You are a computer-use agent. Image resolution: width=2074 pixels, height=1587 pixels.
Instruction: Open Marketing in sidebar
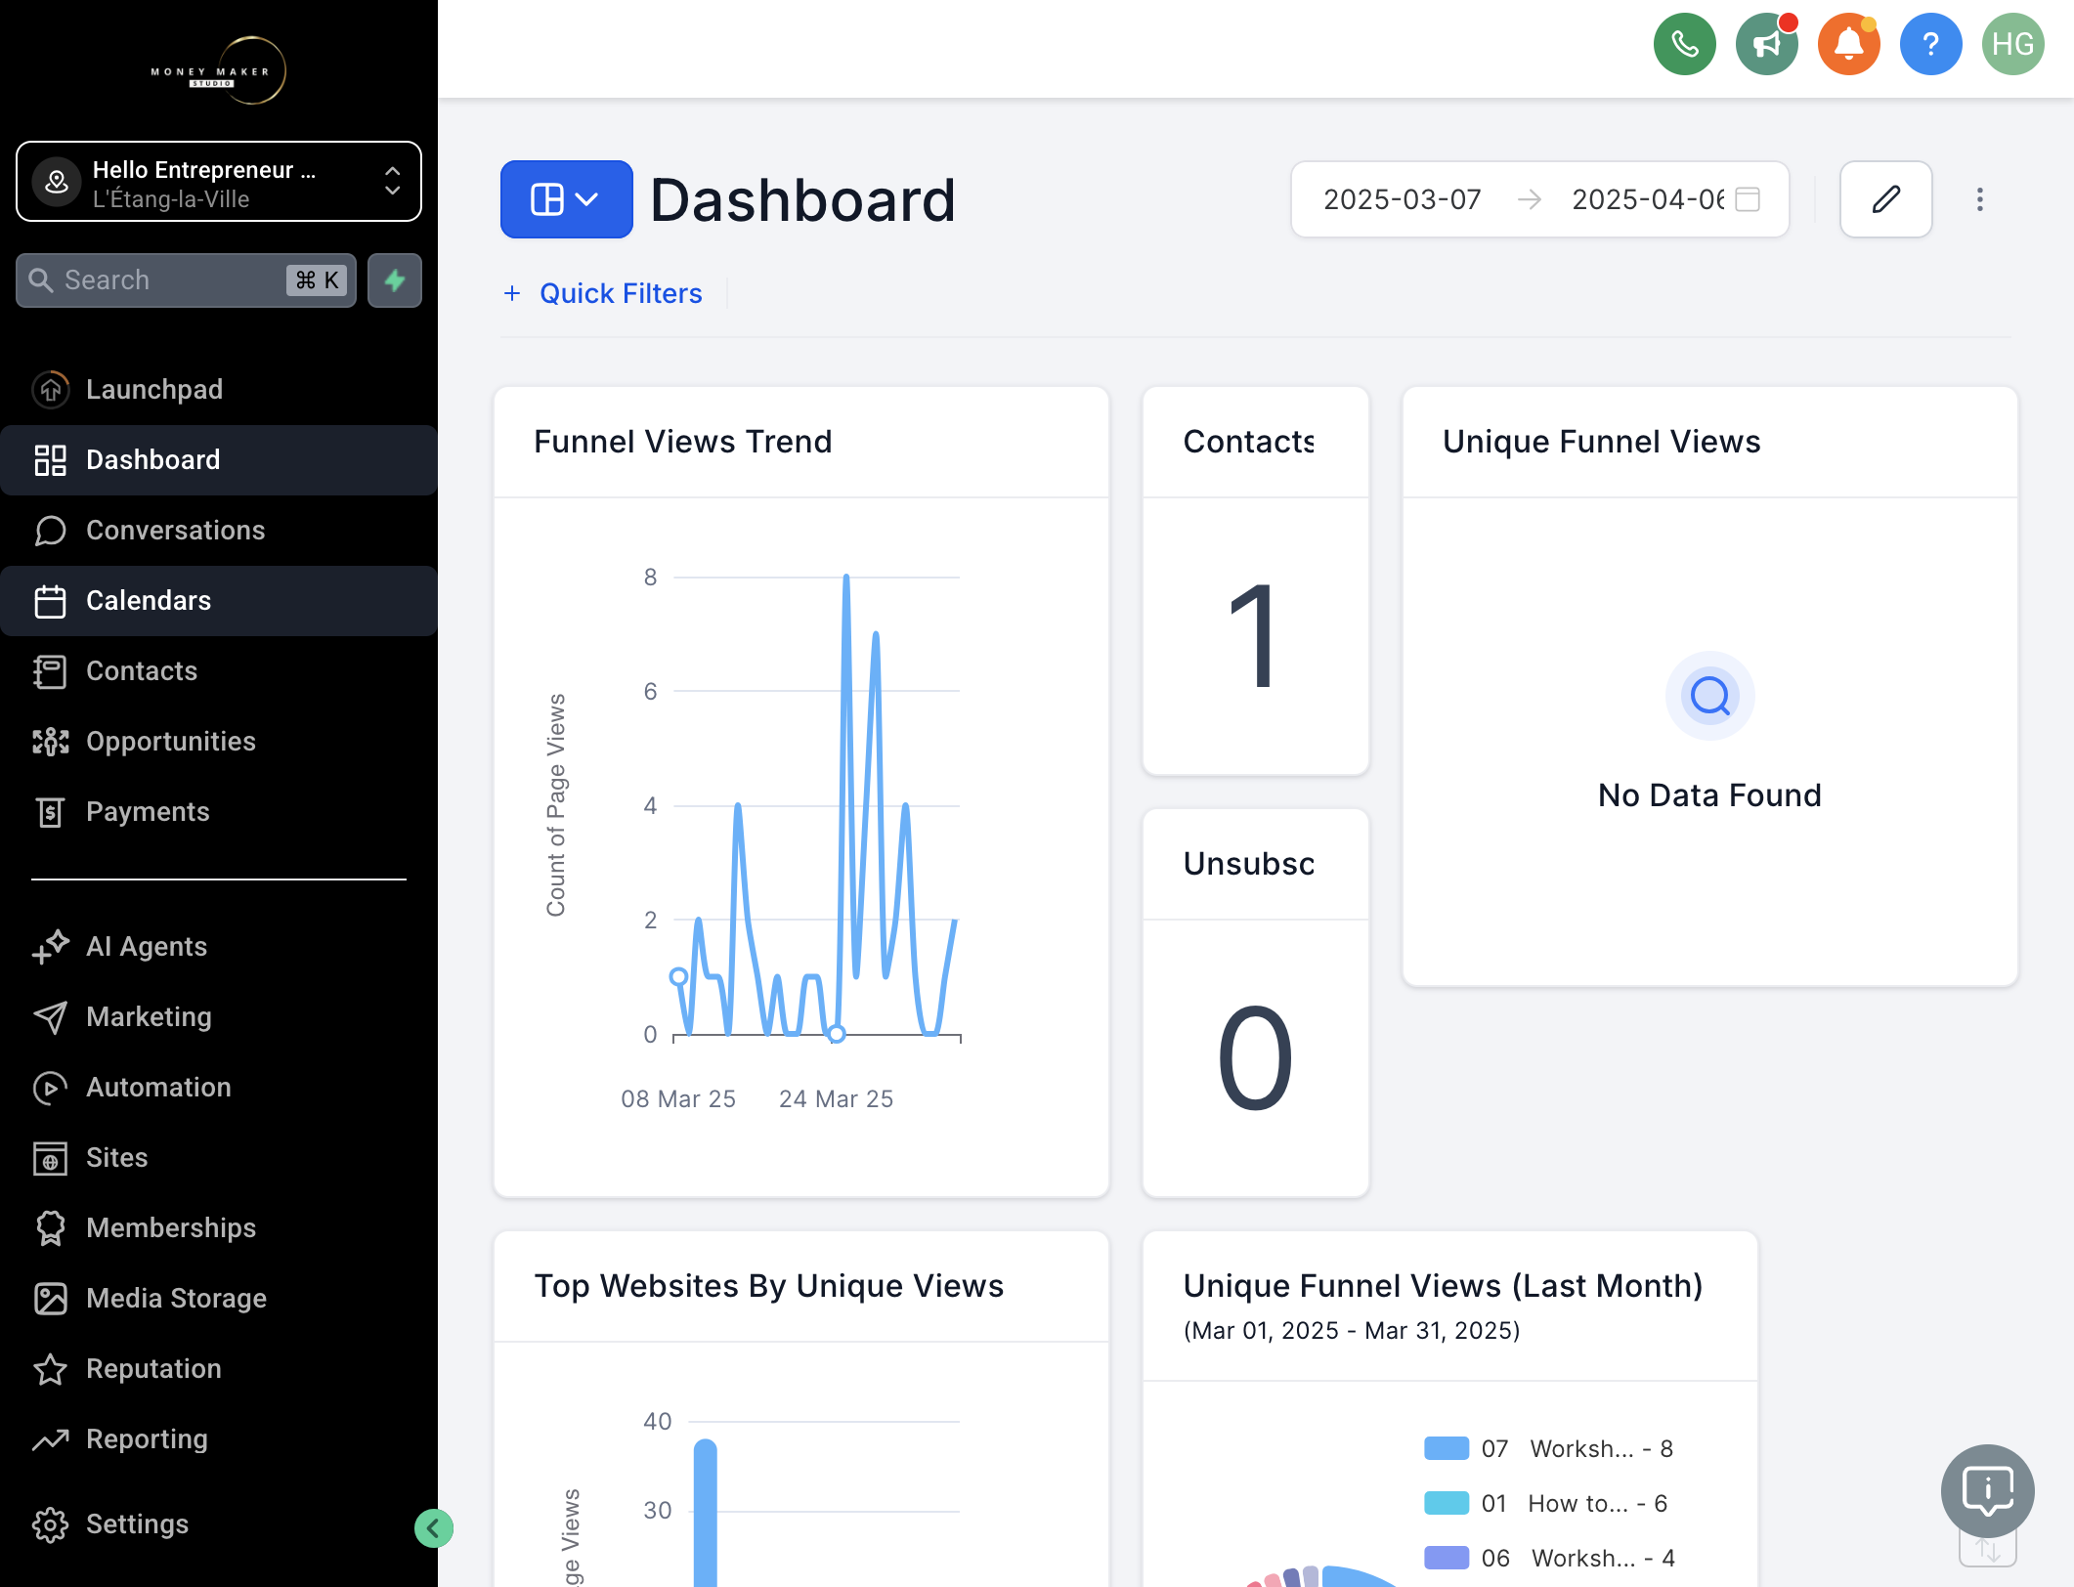[x=218, y=1017]
